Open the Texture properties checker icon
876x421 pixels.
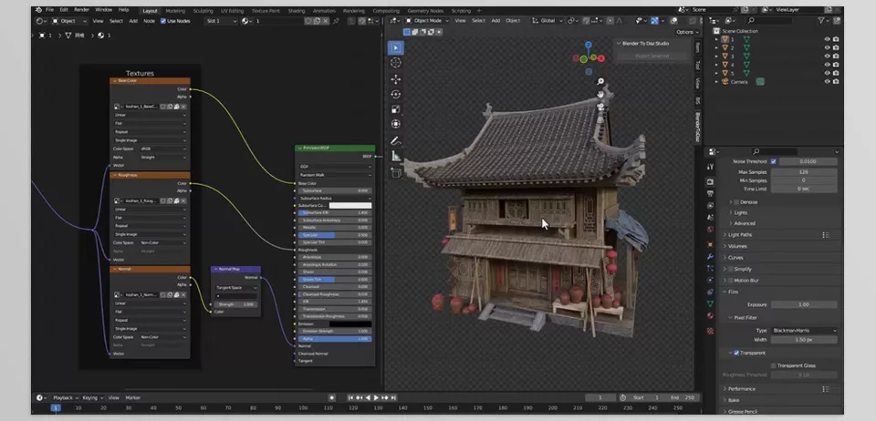point(710,331)
